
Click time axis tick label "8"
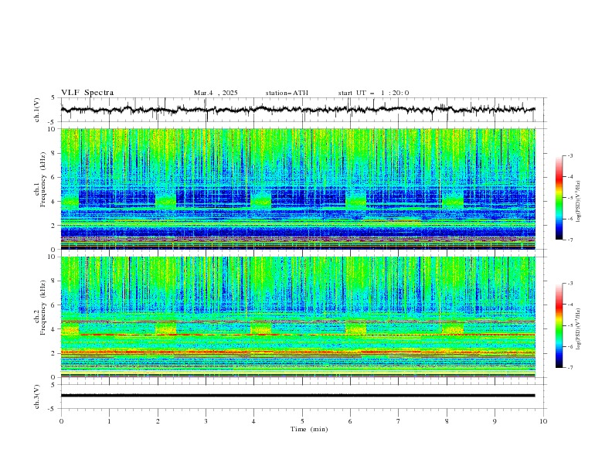point(447,421)
